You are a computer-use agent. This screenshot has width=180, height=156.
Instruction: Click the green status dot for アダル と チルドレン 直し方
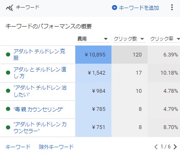click(8, 73)
